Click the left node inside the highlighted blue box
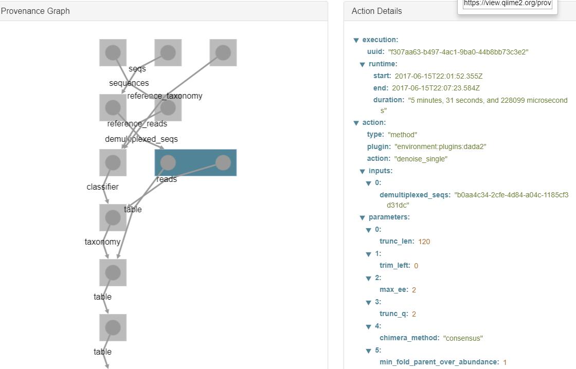This screenshot has height=369, width=576. tap(168, 162)
